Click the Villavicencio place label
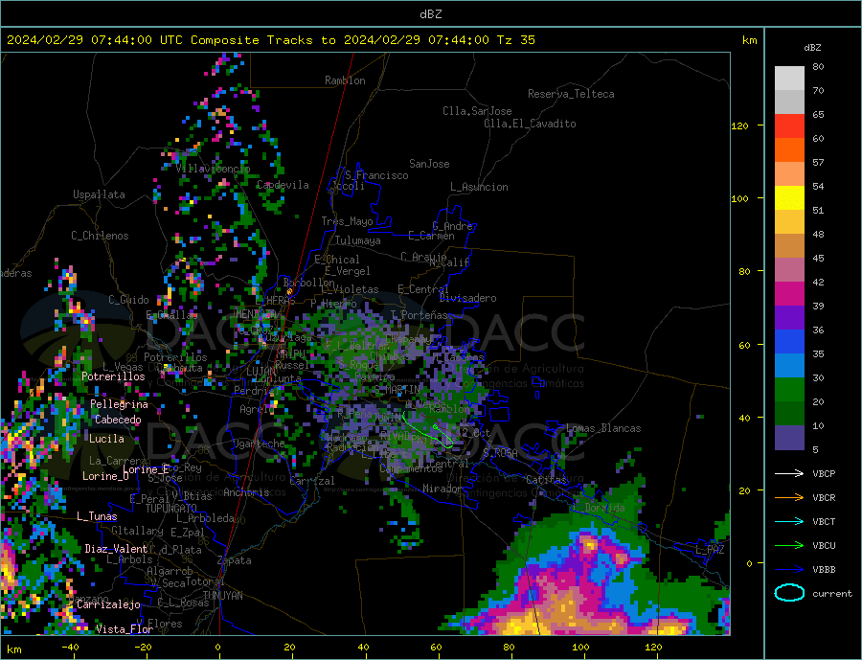862x660 pixels. [213, 169]
